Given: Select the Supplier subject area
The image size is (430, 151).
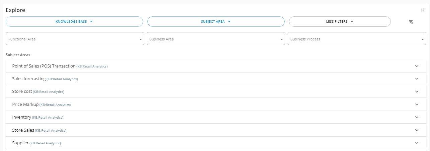Looking at the screenshot, I should [x=216, y=143].
